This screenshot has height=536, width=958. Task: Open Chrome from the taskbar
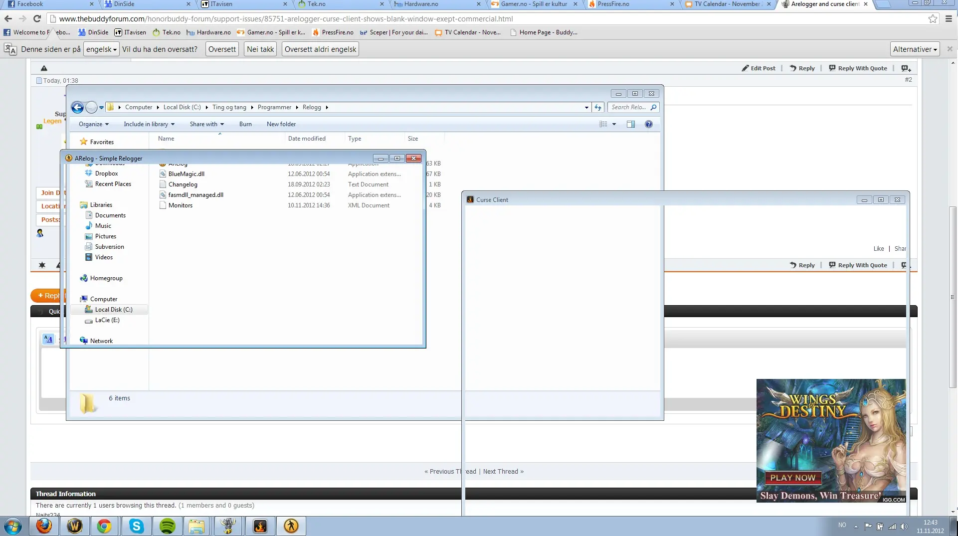(x=104, y=526)
